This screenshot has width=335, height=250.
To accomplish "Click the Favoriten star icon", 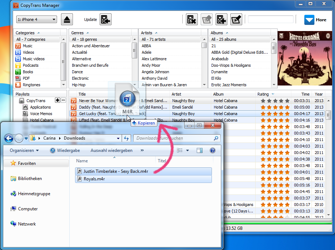I will [13, 163].
